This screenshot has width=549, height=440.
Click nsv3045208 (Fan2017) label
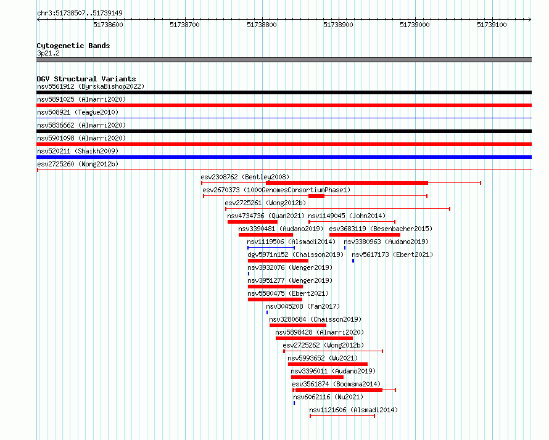click(303, 306)
